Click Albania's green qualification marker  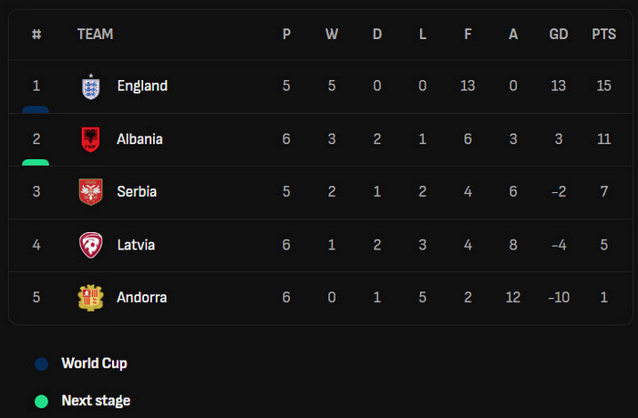pos(36,162)
